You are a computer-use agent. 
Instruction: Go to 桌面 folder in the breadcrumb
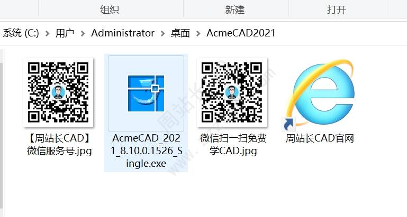[180, 33]
